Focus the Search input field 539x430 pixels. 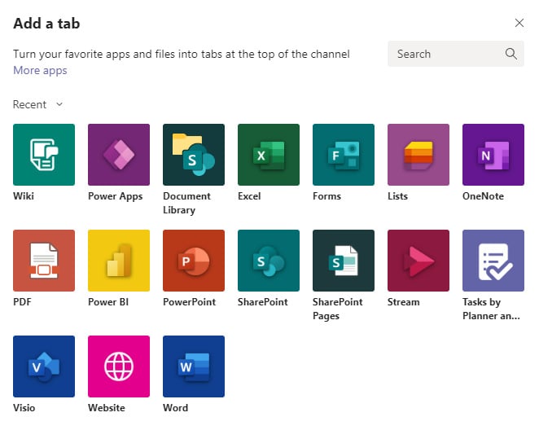click(x=456, y=54)
